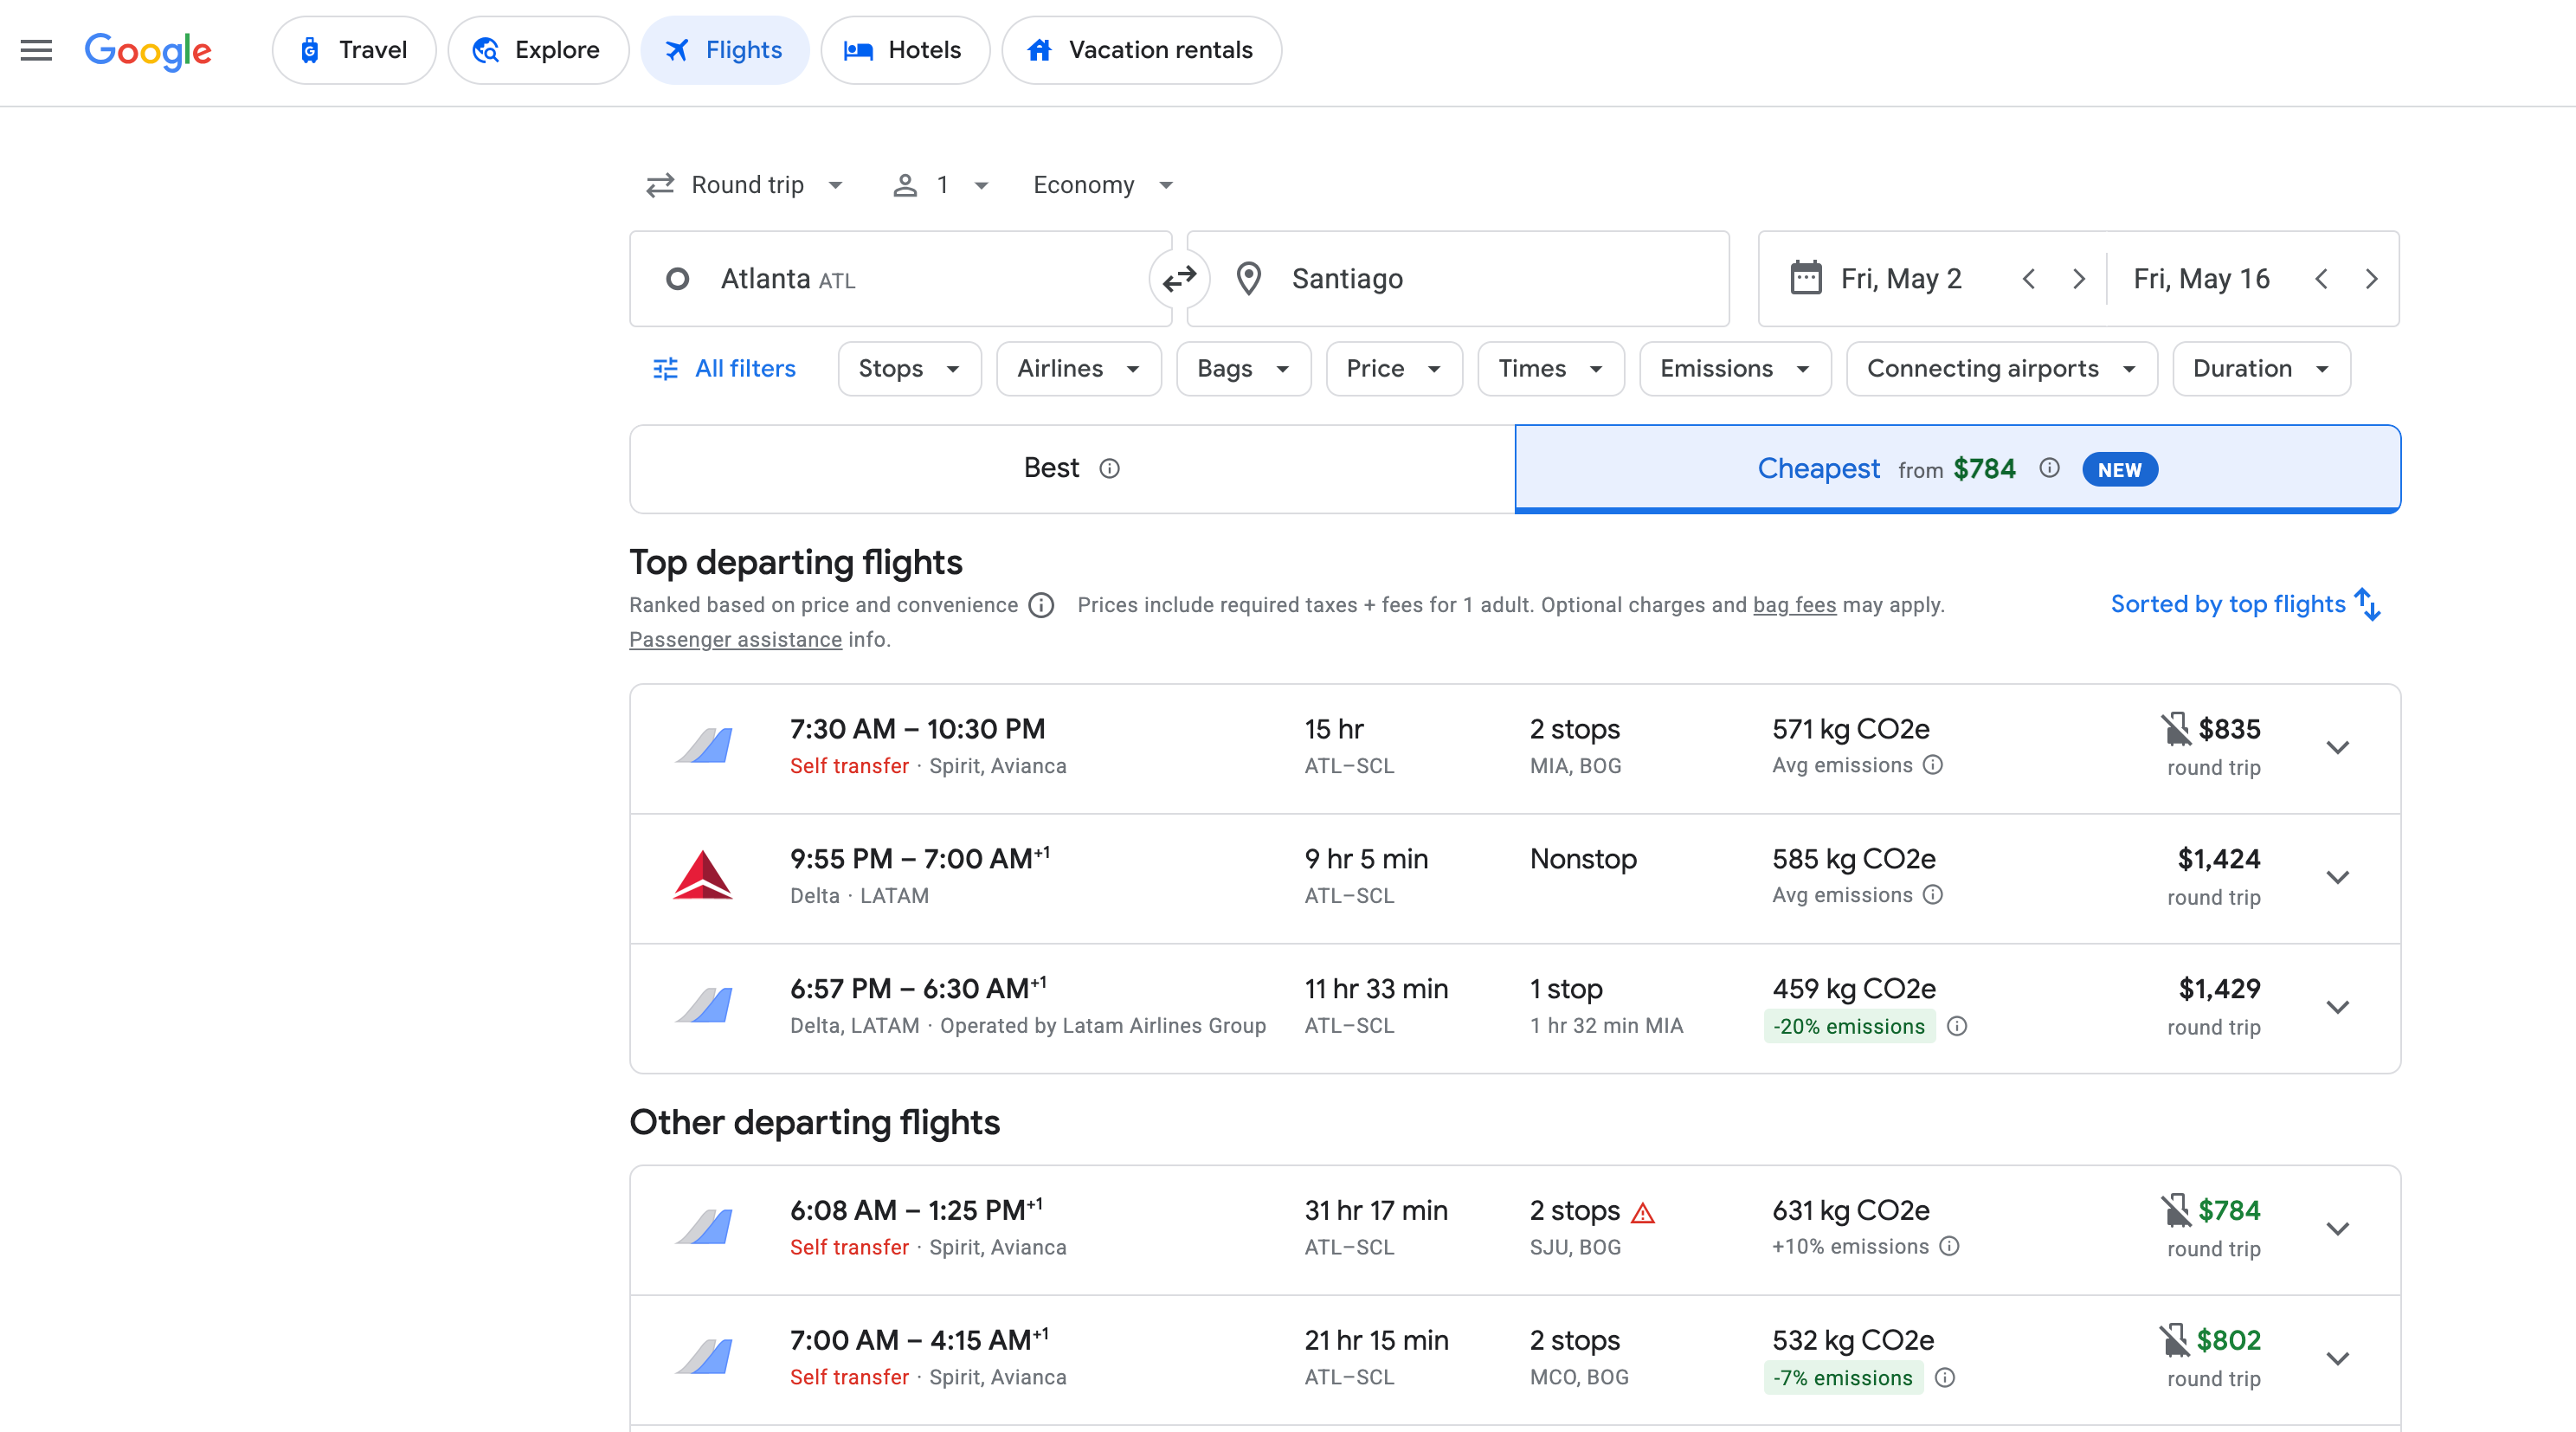Open the Airlines filter
2576x1432 pixels.
[1078, 369]
